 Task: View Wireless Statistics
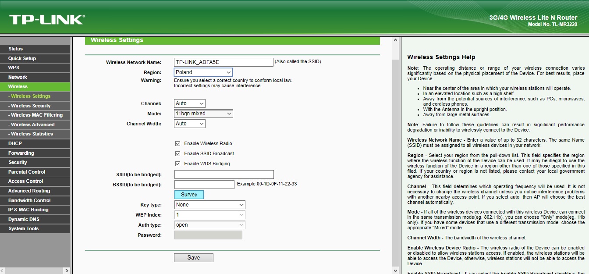click(35, 134)
